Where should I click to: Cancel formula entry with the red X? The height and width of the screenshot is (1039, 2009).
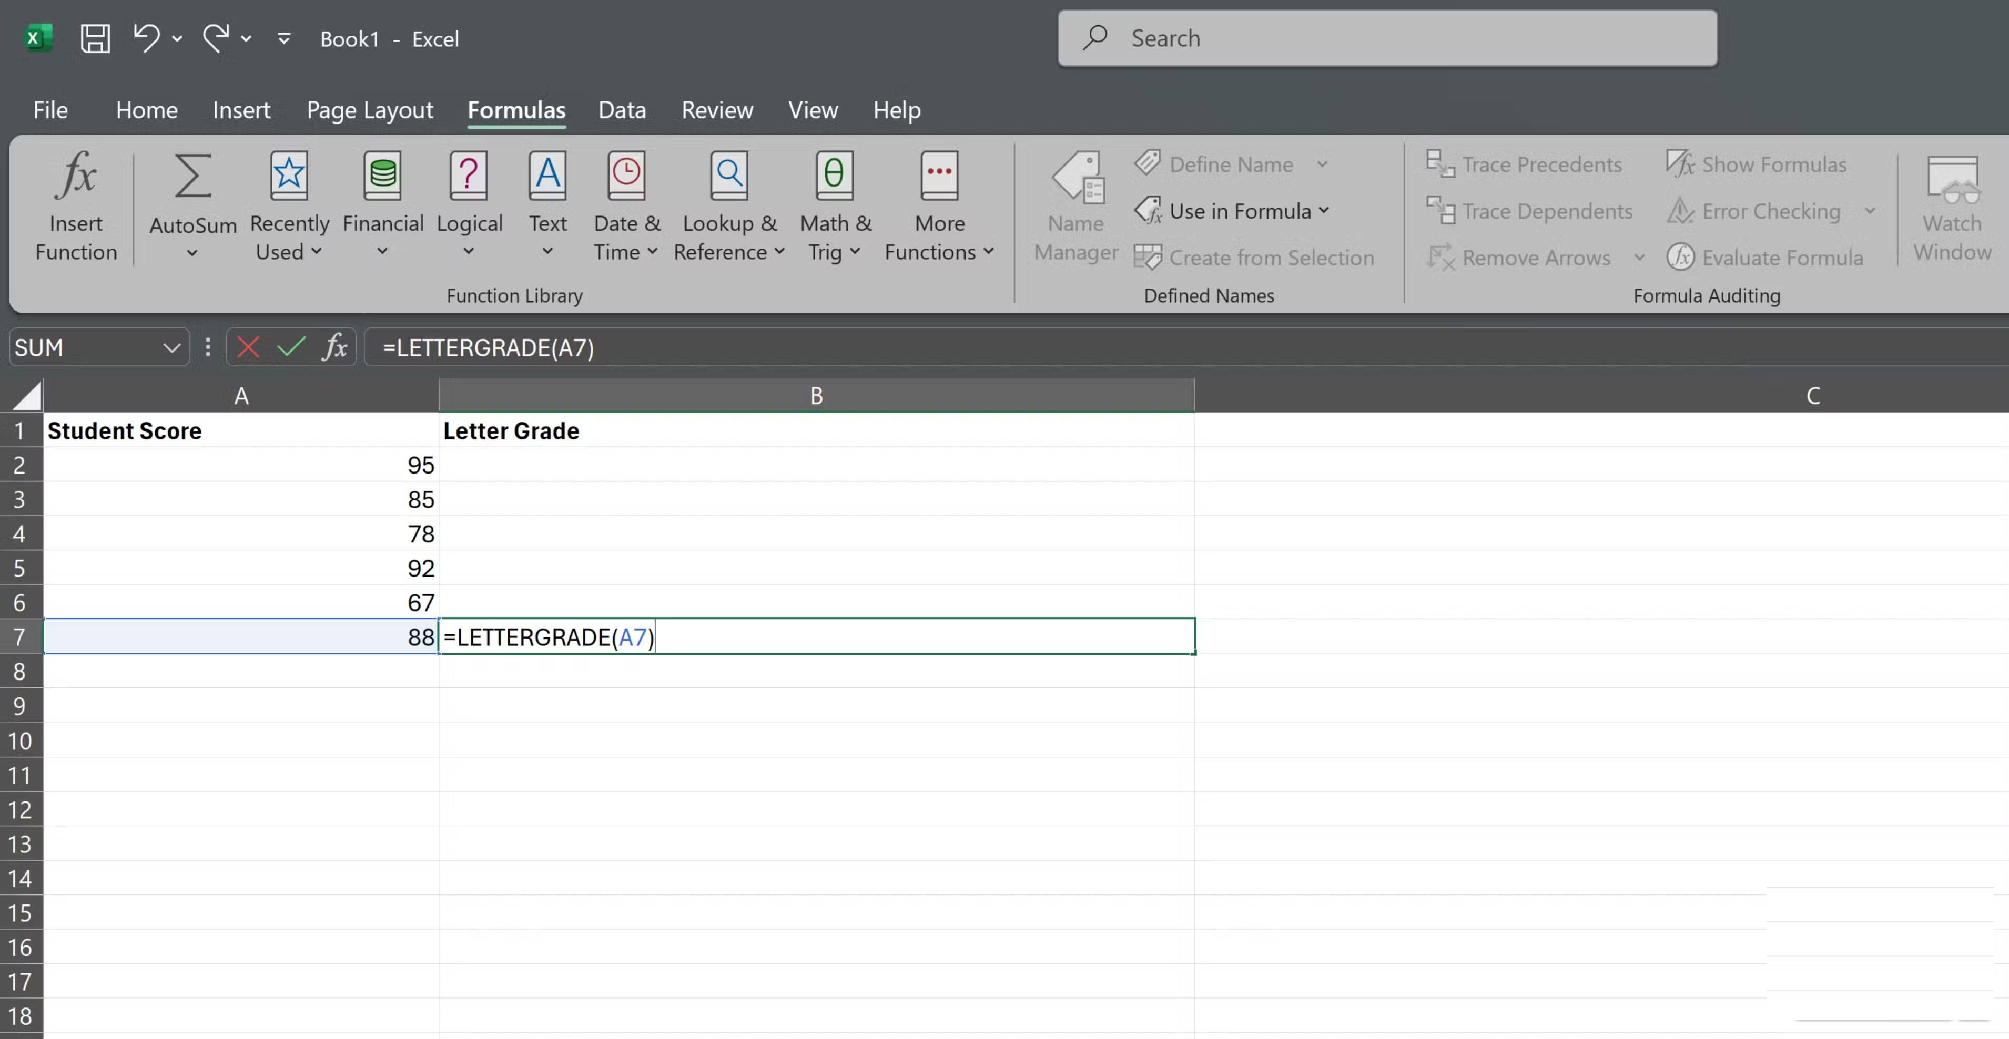(x=248, y=347)
